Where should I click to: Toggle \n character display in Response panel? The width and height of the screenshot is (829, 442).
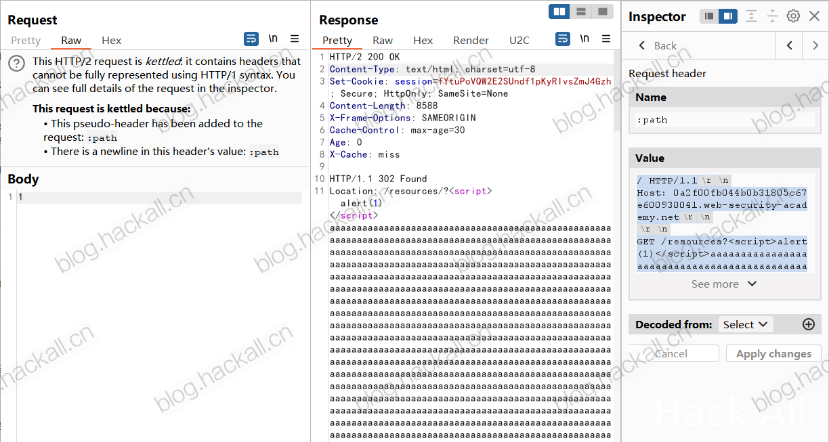click(584, 39)
